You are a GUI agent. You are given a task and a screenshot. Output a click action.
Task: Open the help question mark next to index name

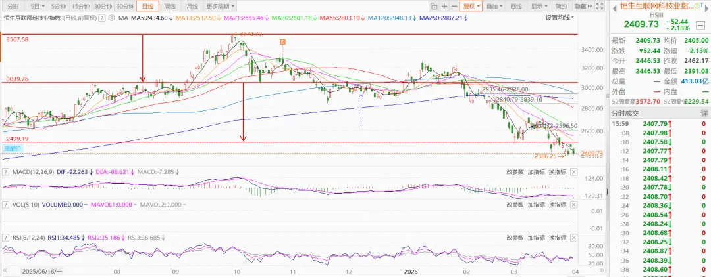pos(102,18)
